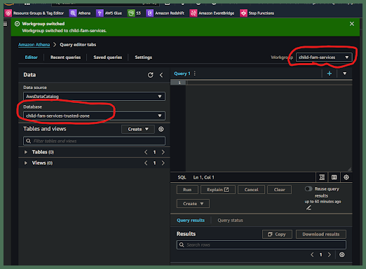Dismiss the Workgroup switched notification
The image size is (366, 269).
pos(352,24)
